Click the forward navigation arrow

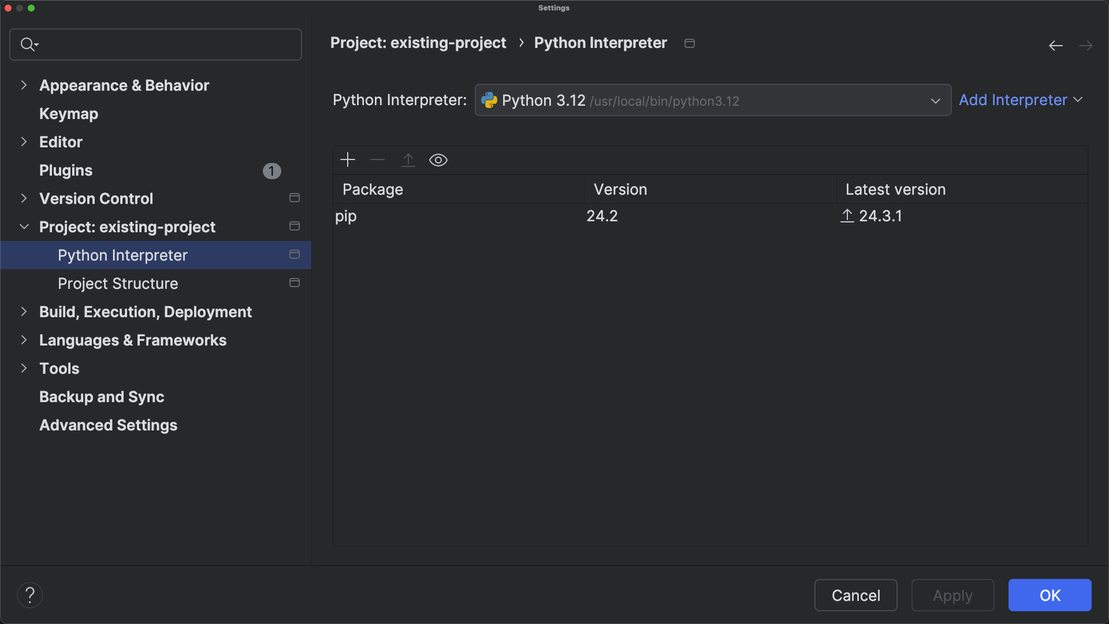(1086, 46)
